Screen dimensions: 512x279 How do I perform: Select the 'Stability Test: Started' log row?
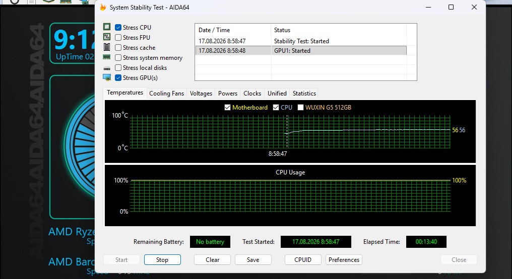coord(301,41)
